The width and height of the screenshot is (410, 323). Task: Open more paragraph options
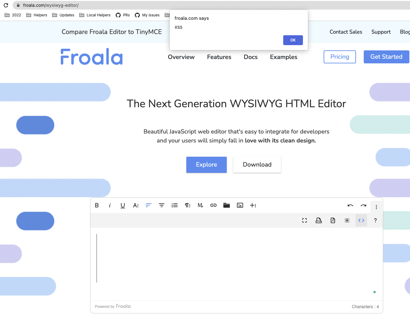(188, 205)
